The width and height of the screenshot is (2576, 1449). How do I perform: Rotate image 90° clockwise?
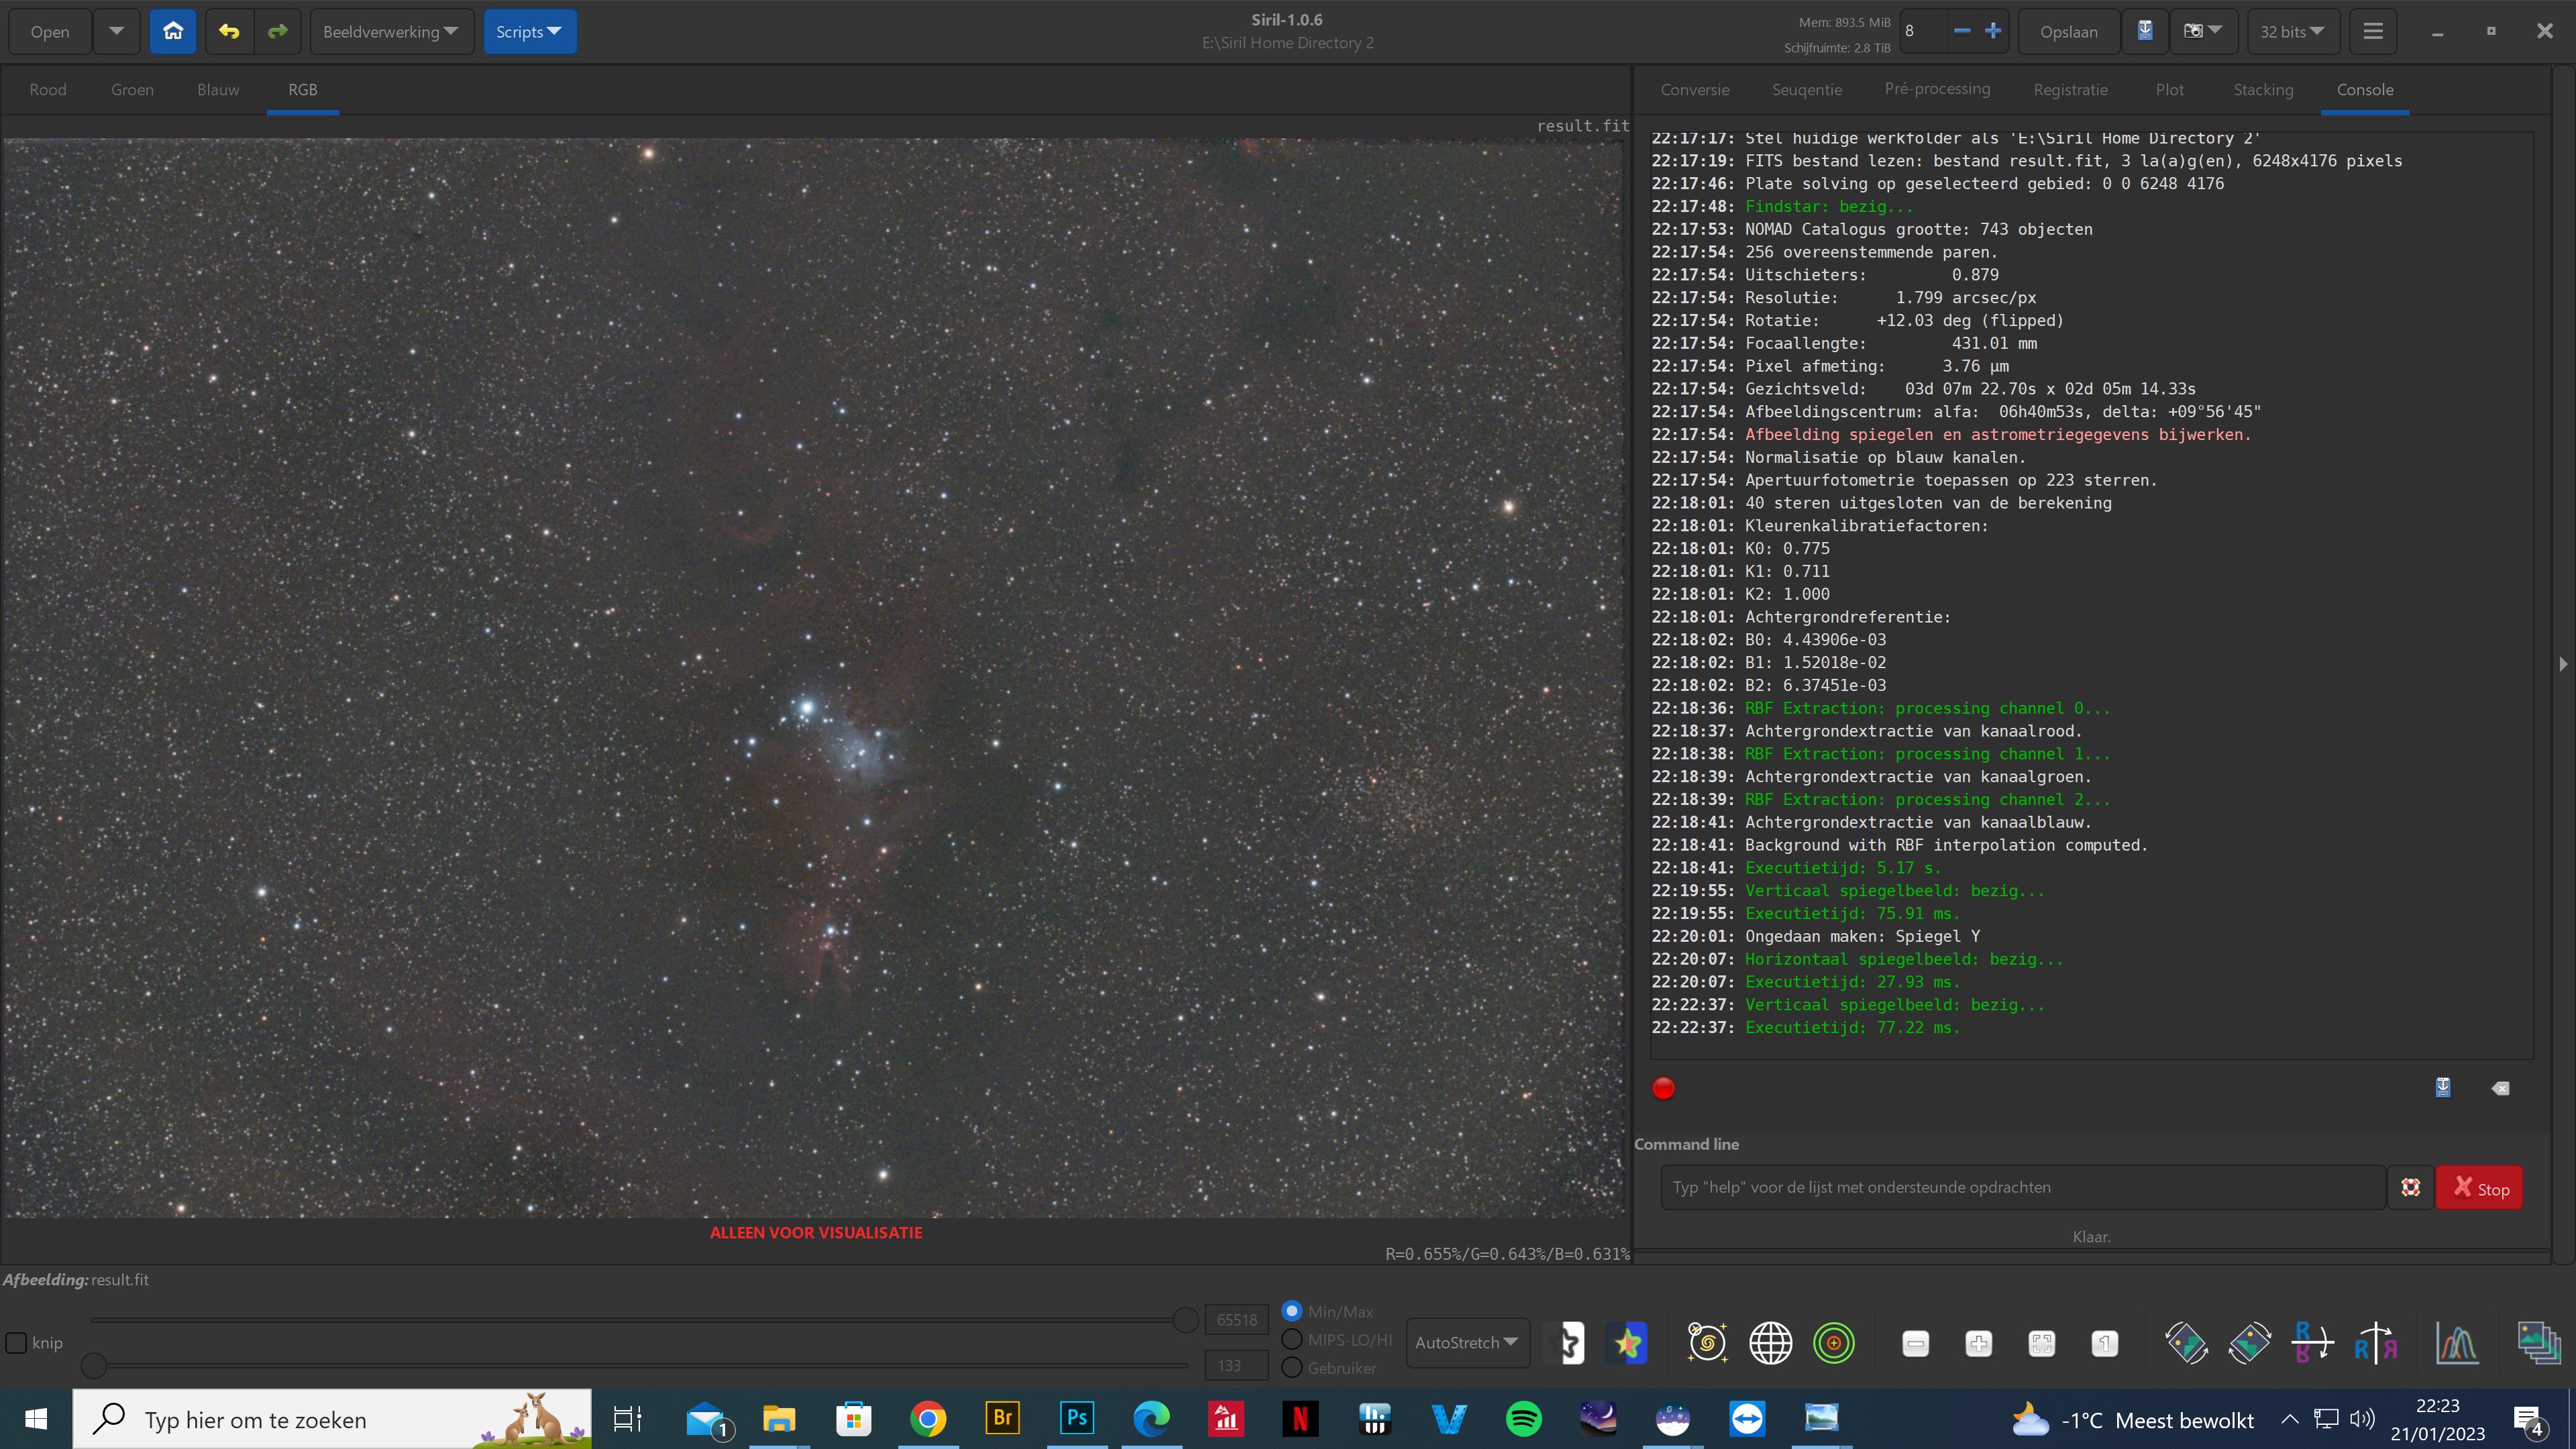coord(2250,1343)
